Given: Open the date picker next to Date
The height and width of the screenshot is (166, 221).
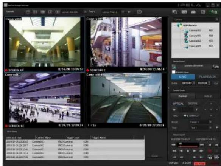Looking at the screenshot, I should (194, 83).
